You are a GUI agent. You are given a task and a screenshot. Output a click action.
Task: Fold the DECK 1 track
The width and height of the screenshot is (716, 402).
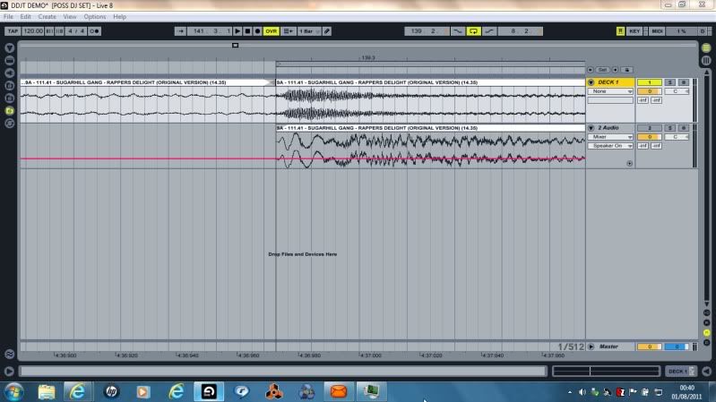(591, 82)
